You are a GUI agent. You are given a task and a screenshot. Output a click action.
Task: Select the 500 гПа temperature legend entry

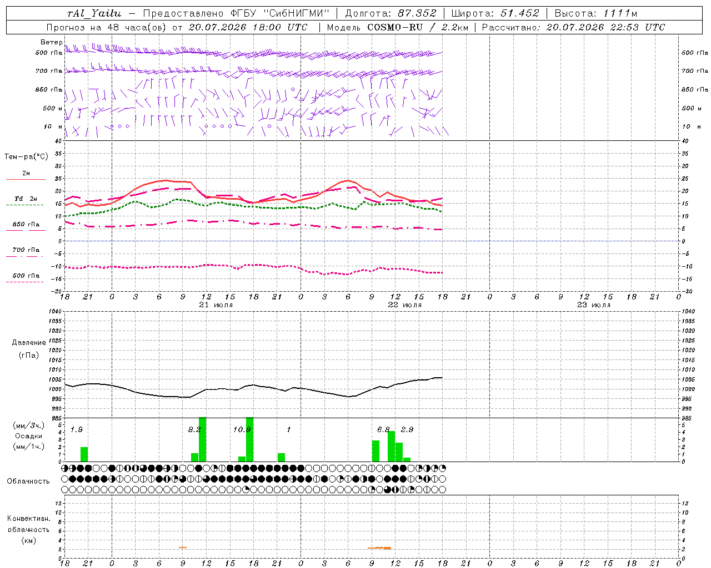(x=26, y=277)
